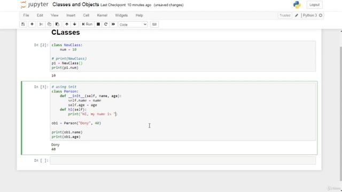Click the kernel idle circle indicator
Image resolution: width=342 pixels, height=192 pixels.
pyautogui.click(x=321, y=15)
